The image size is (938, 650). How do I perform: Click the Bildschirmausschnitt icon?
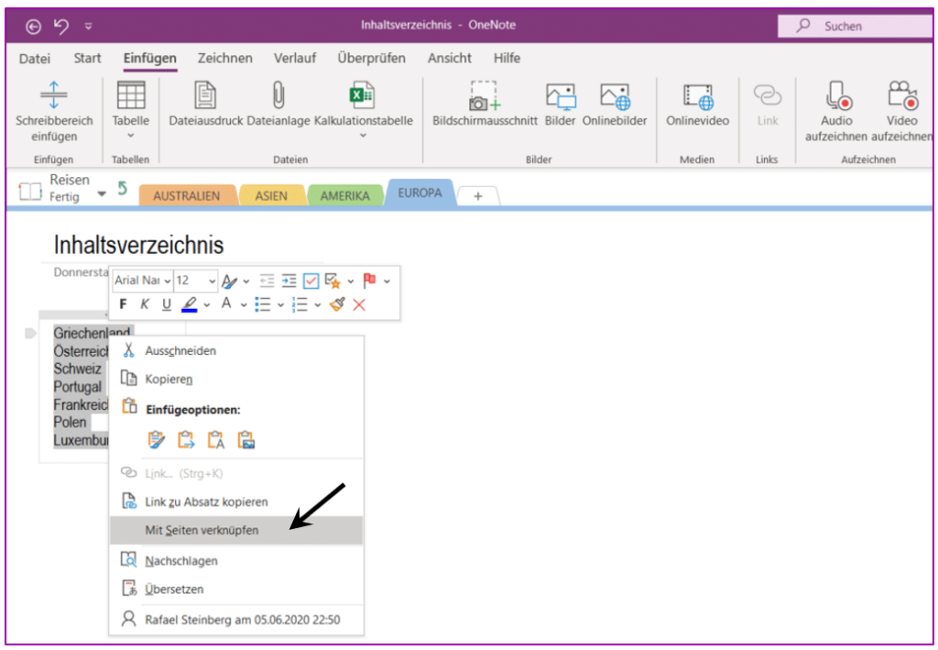(484, 95)
